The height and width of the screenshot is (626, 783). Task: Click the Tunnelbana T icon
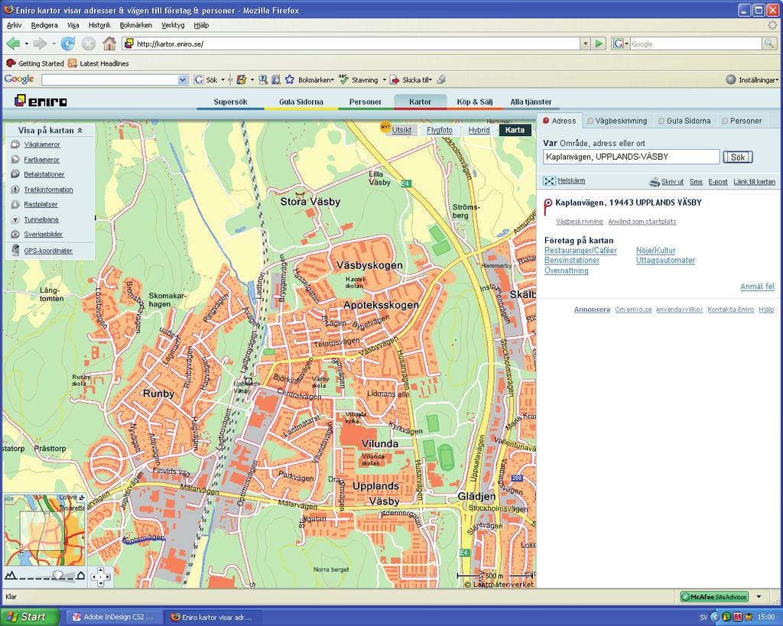coord(15,219)
